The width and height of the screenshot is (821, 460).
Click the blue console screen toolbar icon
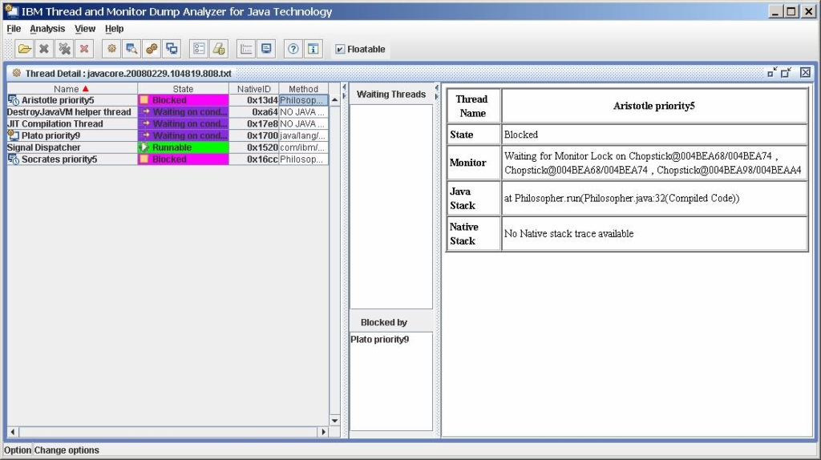pyautogui.click(x=266, y=49)
